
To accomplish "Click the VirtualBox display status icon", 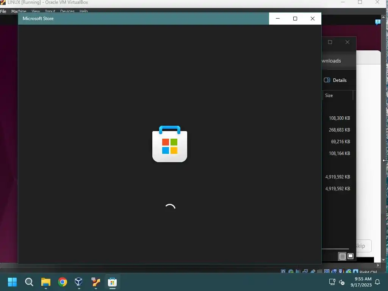I will (x=327, y=271).
